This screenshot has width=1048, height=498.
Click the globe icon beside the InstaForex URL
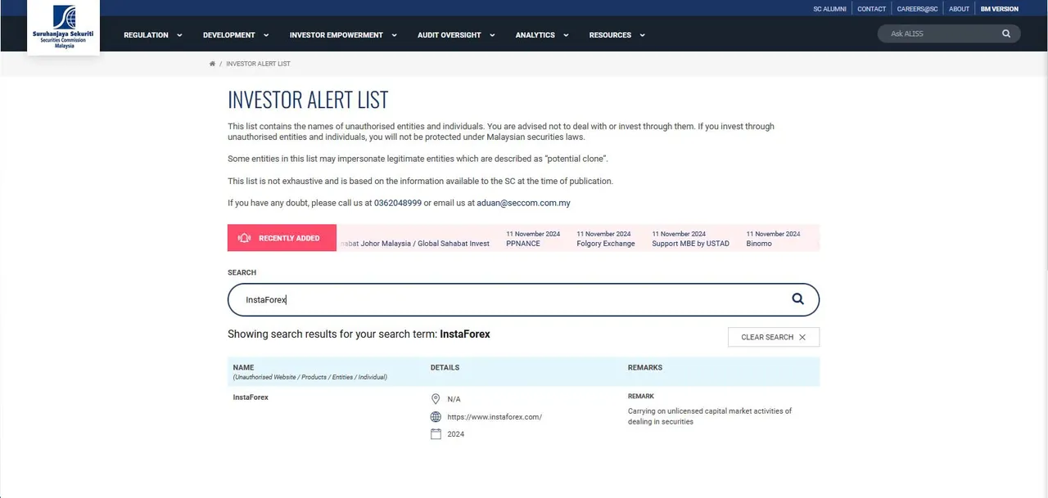pos(436,417)
